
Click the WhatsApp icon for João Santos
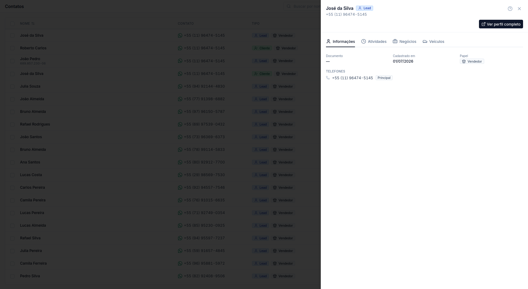180,137
